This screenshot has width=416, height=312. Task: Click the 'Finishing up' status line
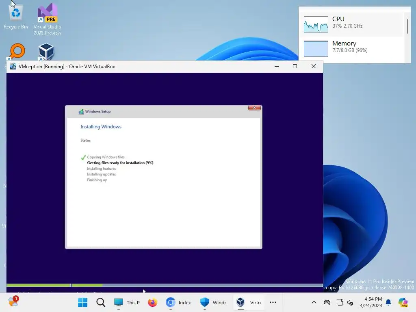click(x=97, y=180)
